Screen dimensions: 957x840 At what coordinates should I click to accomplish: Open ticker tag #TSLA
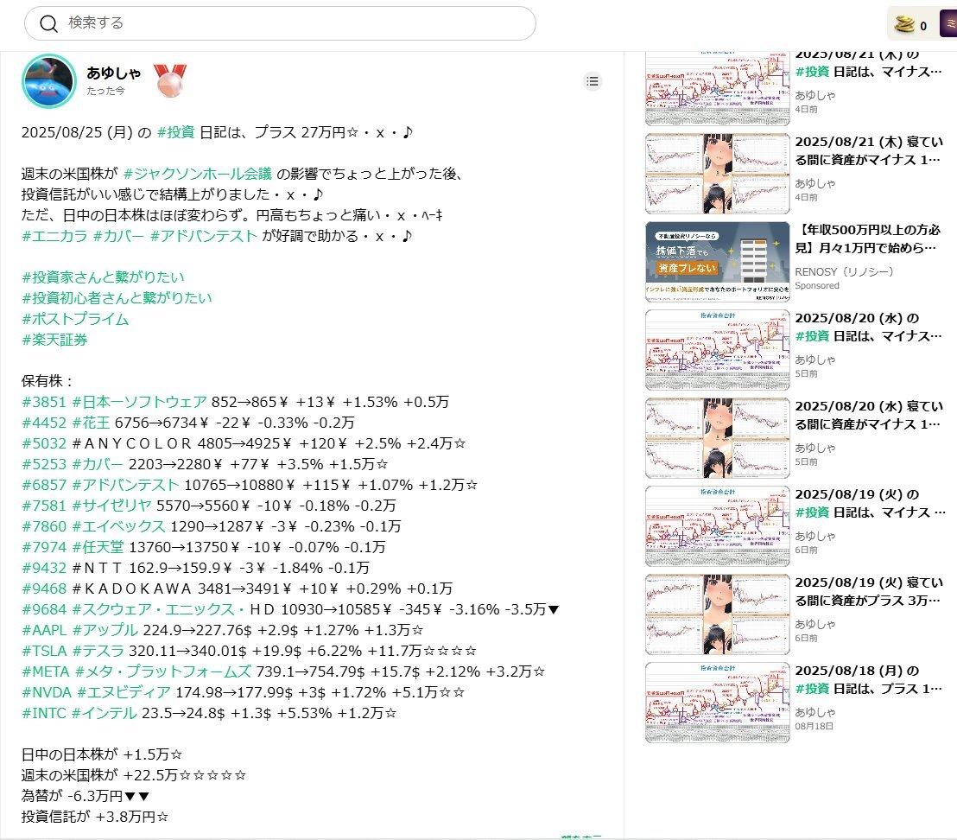45,652
